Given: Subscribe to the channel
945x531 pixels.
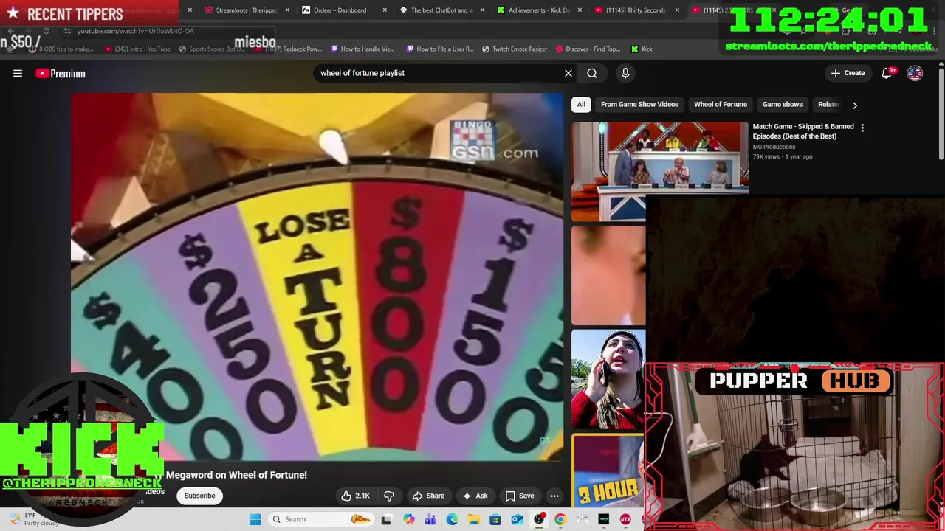Looking at the screenshot, I should click(x=199, y=496).
